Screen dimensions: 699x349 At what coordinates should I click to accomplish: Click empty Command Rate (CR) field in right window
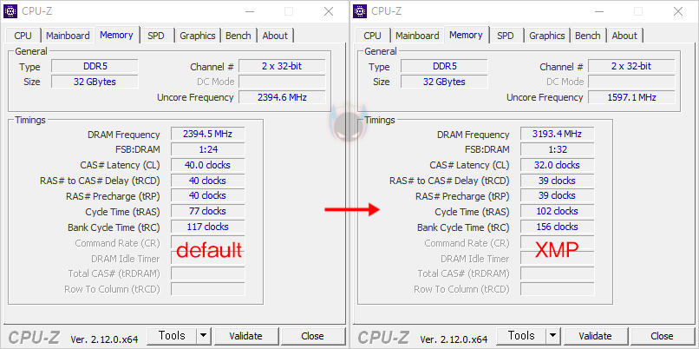click(558, 242)
